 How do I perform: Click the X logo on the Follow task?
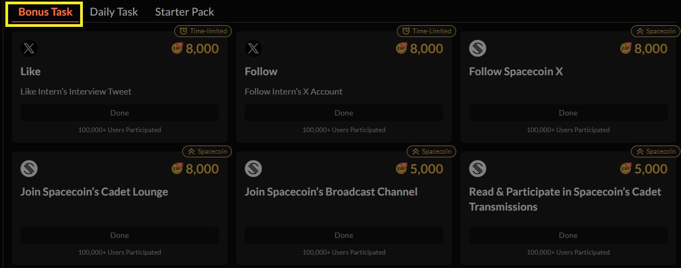tap(253, 49)
